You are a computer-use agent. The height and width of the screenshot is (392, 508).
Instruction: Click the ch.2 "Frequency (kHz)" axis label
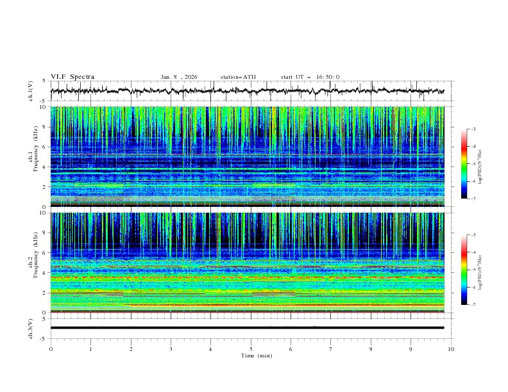coord(35,254)
